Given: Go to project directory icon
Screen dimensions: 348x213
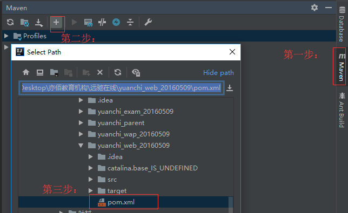Looking at the screenshot, I should (54, 72).
